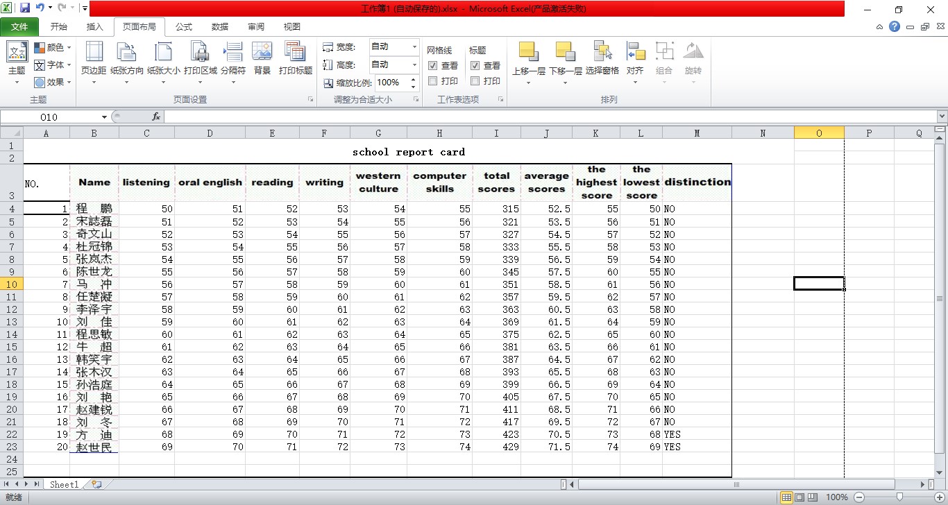This screenshot has width=948, height=505.
Task: Open the Name Box dropdown arrow
Action: coord(105,117)
